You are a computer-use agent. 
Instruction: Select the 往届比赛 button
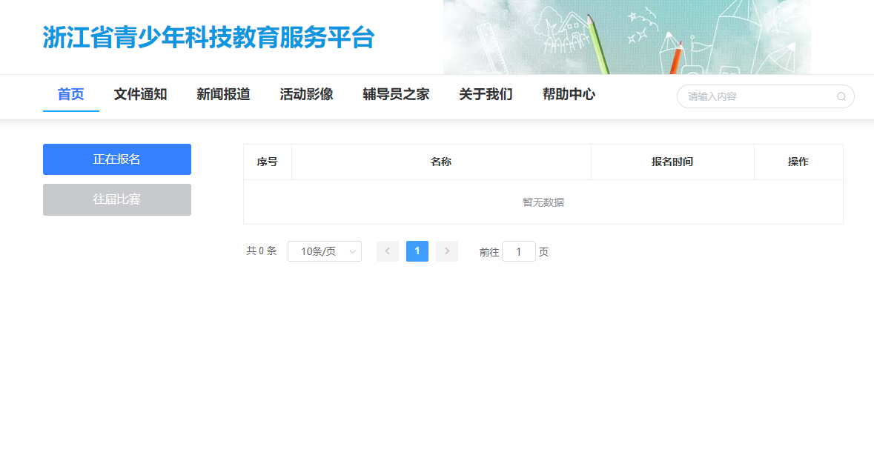click(x=117, y=199)
